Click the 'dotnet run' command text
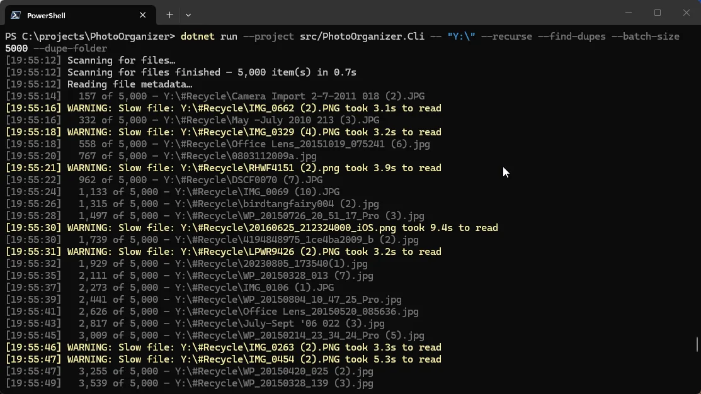 tap(208, 36)
